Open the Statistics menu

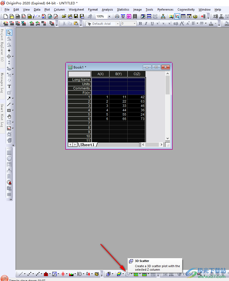click(x=123, y=10)
